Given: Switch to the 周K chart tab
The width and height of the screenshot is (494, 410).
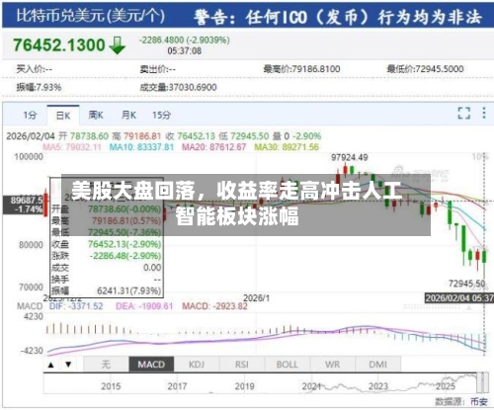Looking at the screenshot, I should (96, 116).
